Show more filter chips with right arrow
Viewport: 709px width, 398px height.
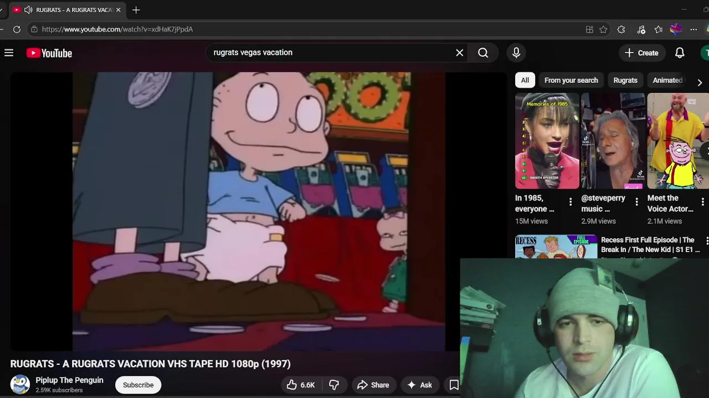click(700, 82)
